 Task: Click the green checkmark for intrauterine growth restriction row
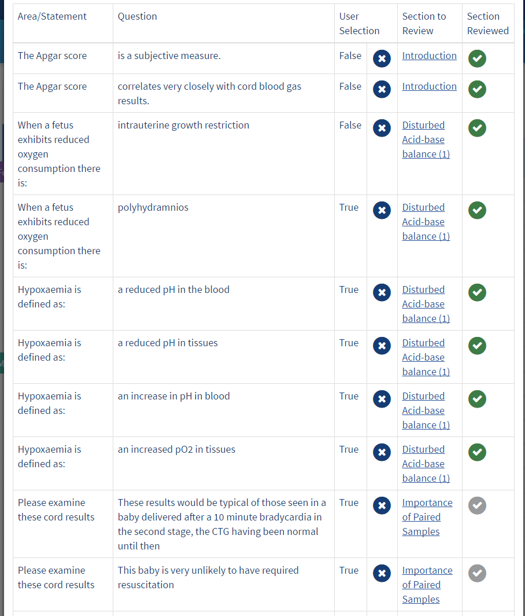coord(477,128)
